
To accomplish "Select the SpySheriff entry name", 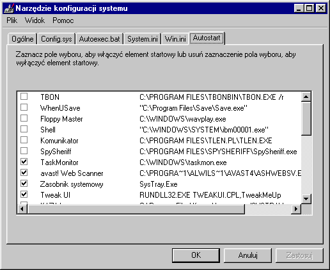I will (x=56, y=152).
